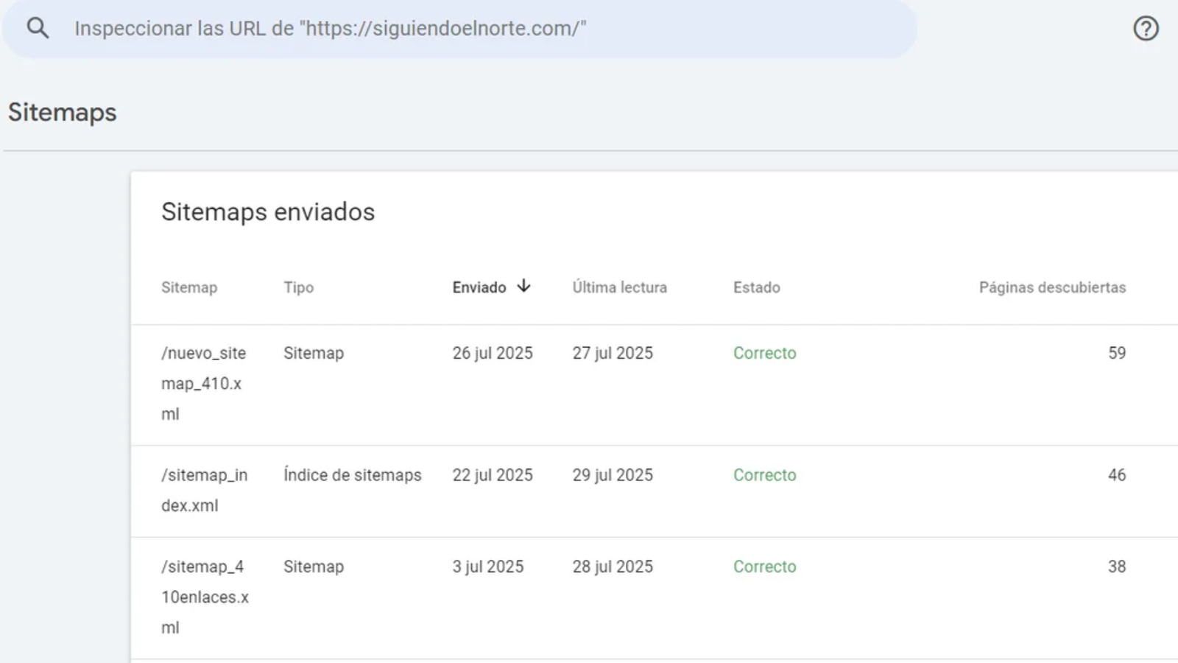Click Correcto status in sitemap_index row

click(x=764, y=476)
